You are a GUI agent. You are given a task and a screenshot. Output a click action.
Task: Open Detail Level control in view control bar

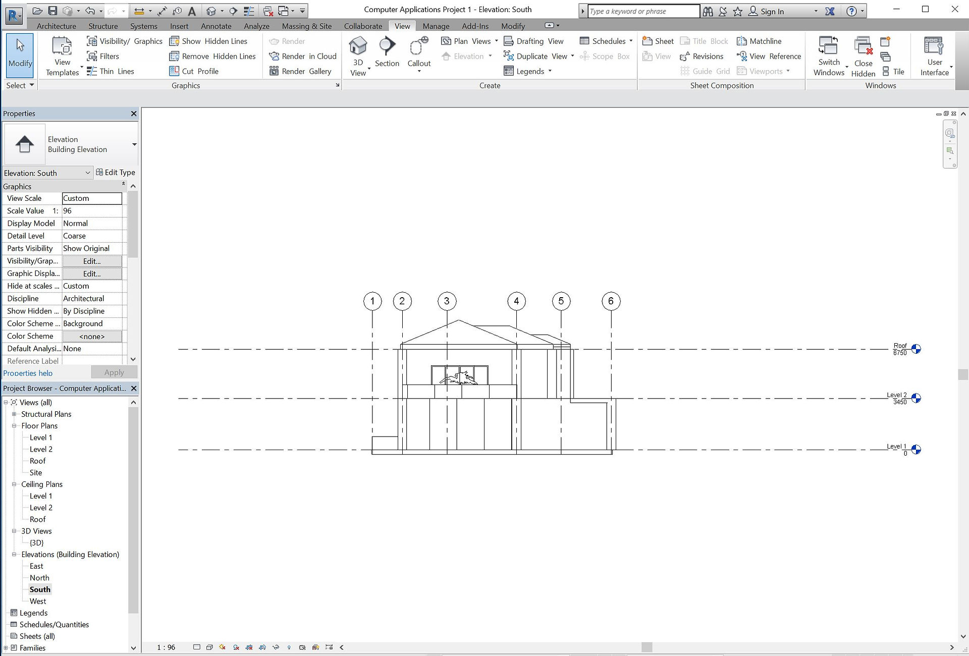pos(197,647)
